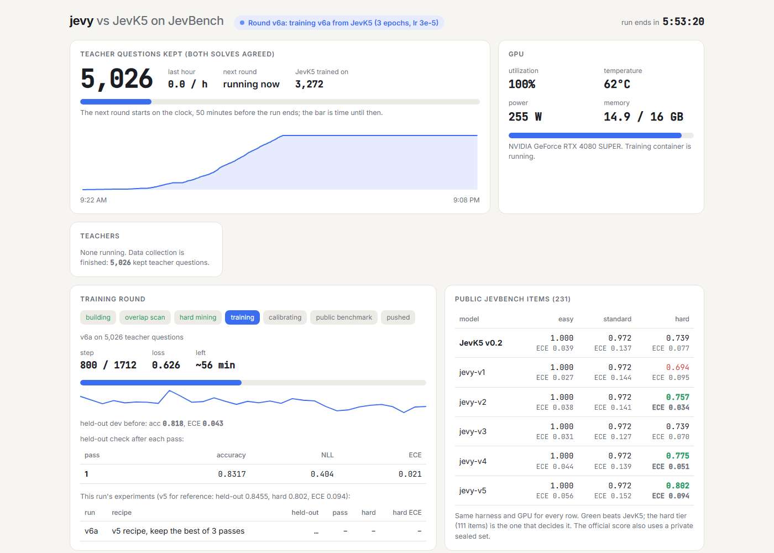Click the GPU memory usage bar
Image resolution: width=774 pixels, height=553 pixels.
(x=601, y=135)
